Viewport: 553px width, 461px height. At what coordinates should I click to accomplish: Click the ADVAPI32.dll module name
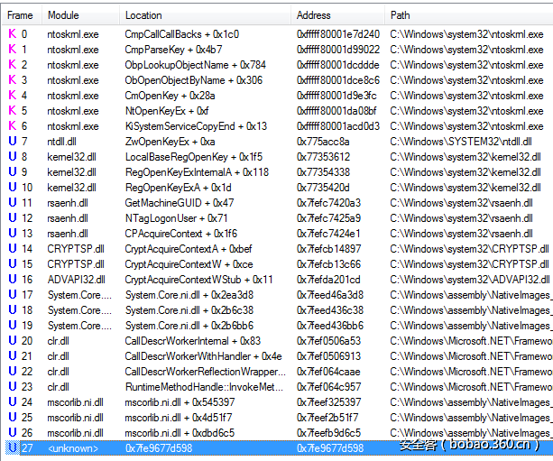(x=76, y=280)
